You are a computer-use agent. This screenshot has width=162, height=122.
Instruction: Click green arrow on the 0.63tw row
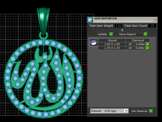click(x=148, y=48)
